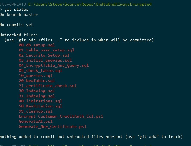The height and width of the screenshot is (146, 191).
Task: Click the 01_table_user_setup.sql file name
Action: click(x=46, y=50)
